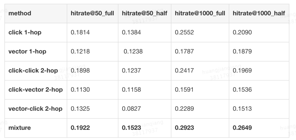Select the 0.1879 value cell
Screen dimensions: 296x140
coord(242,51)
